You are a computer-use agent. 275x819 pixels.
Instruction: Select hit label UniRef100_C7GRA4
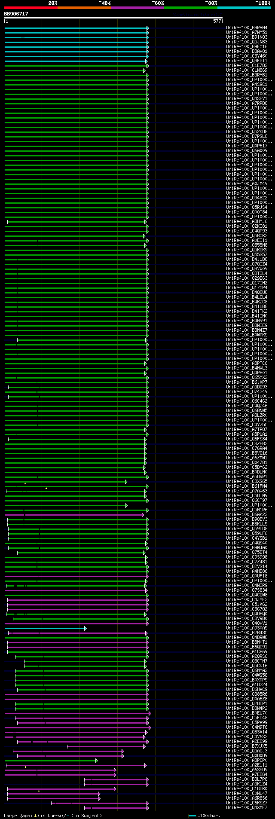(x=247, y=448)
